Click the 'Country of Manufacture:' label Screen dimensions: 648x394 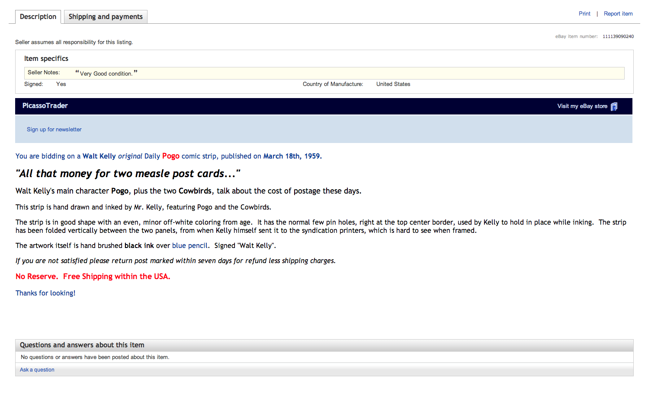(x=333, y=84)
